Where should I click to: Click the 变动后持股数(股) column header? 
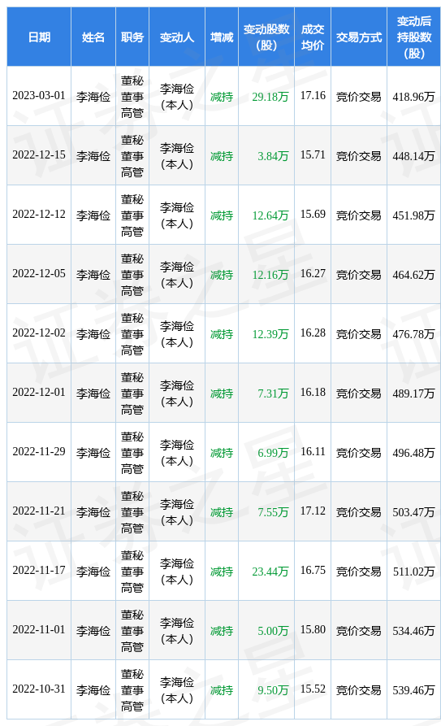coord(413,37)
